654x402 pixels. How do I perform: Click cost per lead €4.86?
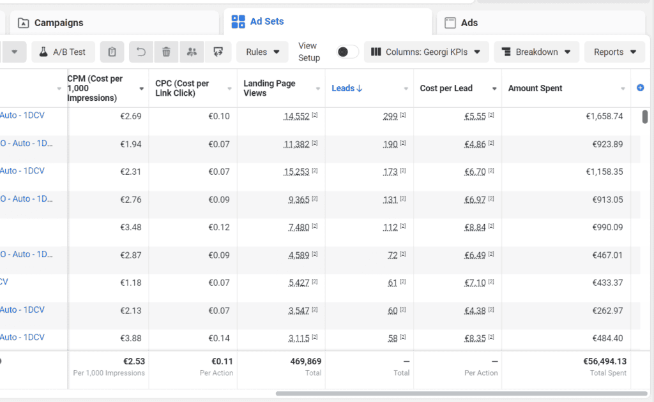[475, 145]
